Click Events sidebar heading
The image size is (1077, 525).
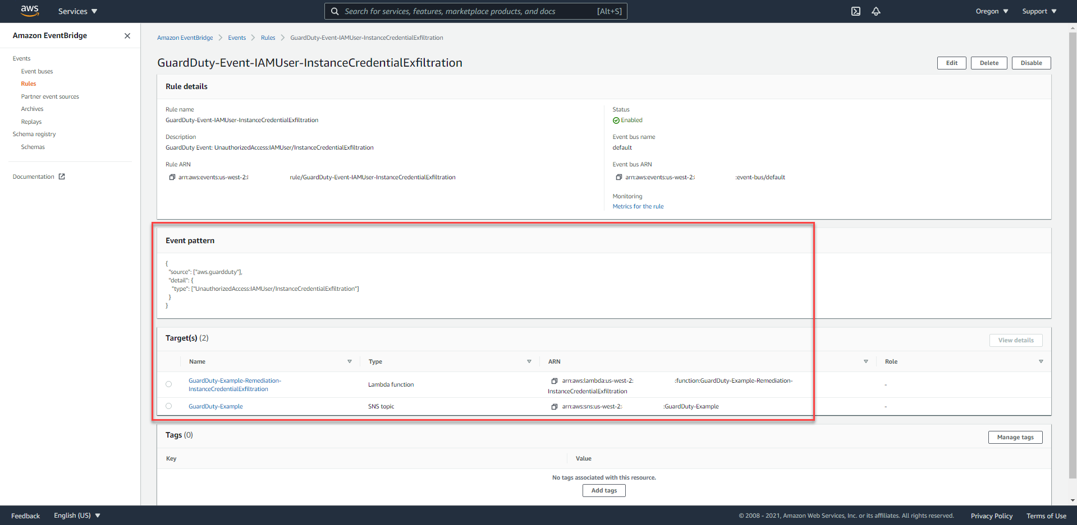point(21,58)
